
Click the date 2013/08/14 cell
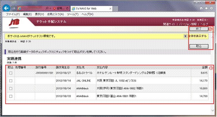pyautogui.click(x=63, y=81)
